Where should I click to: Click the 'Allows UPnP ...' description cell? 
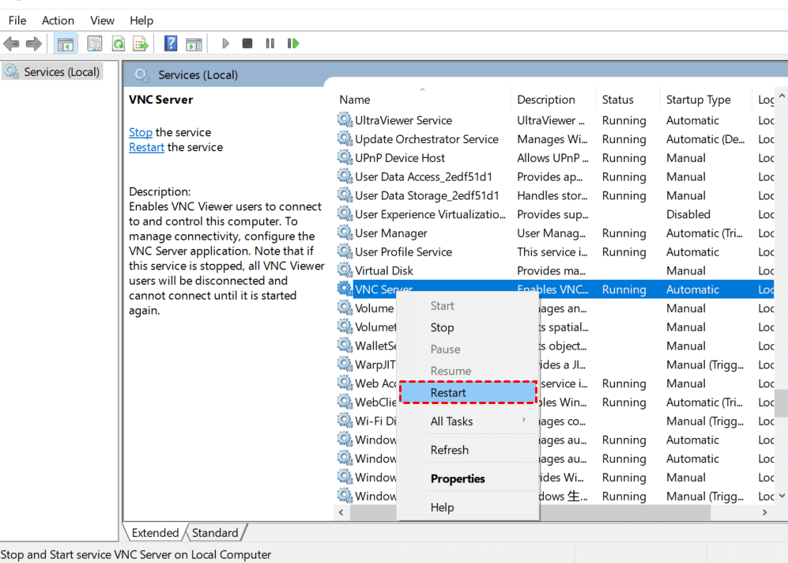[x=552, y=158]
